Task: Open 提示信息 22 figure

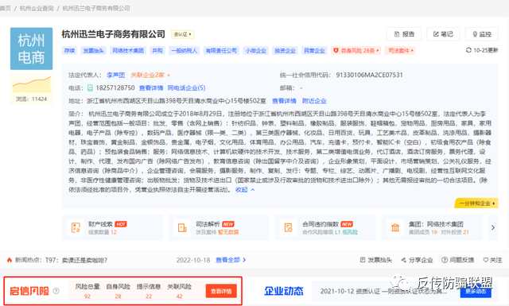Action: (x=149, y=296)
